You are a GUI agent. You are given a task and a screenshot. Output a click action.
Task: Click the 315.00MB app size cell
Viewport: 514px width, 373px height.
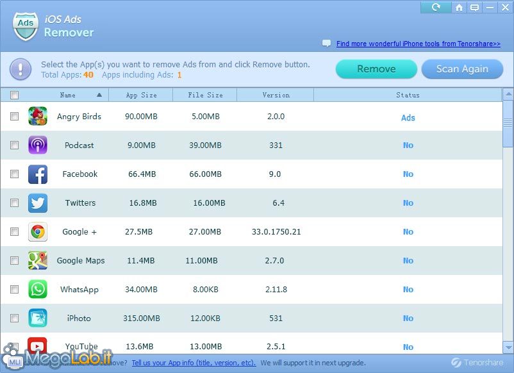[x=142, y=319]
